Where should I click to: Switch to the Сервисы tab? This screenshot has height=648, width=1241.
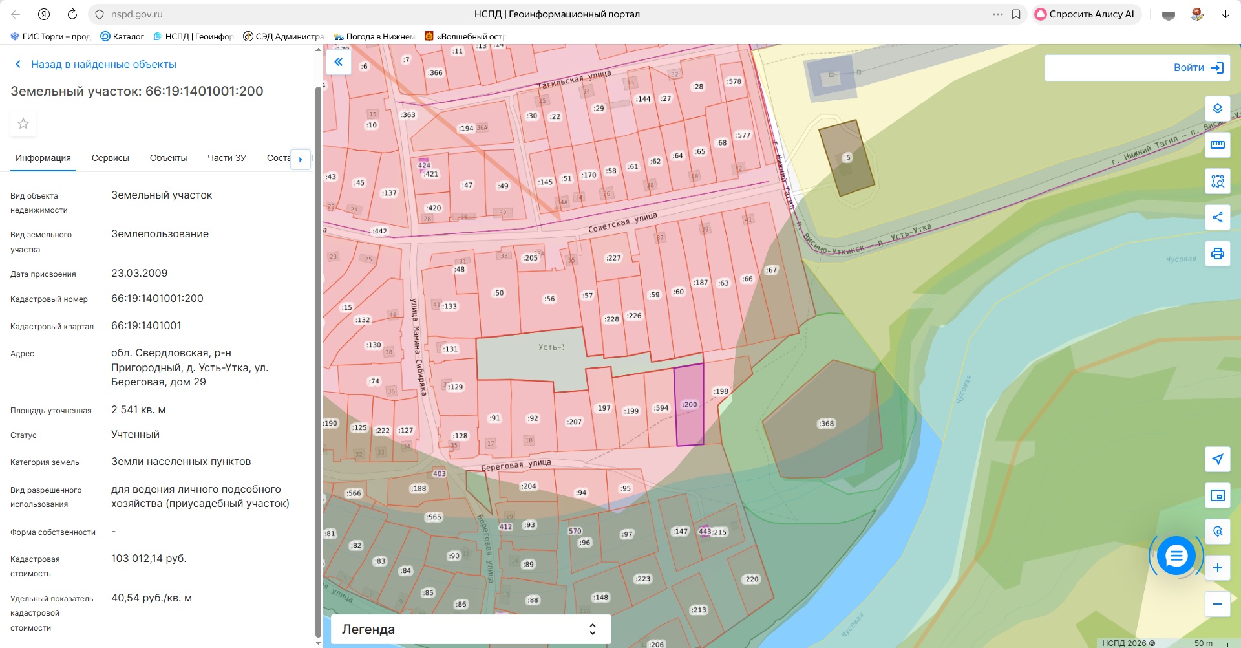point(110,158)
